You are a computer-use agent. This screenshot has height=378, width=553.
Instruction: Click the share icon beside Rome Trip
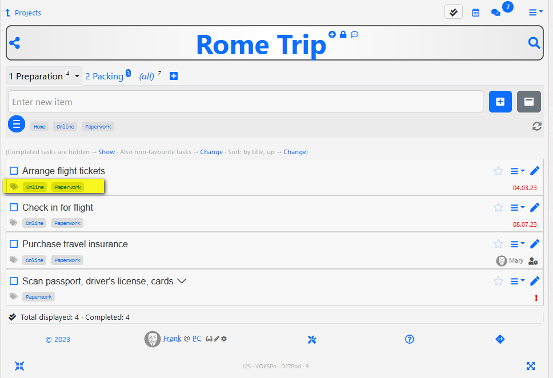click(x=15, y=43)
